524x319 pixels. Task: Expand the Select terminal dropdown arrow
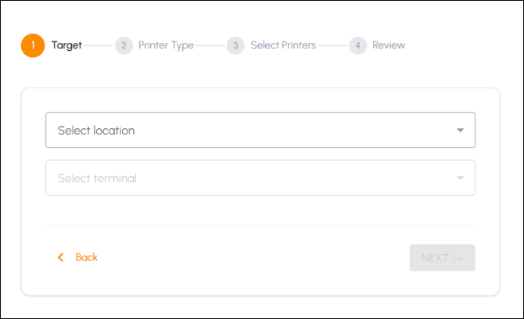460,178
